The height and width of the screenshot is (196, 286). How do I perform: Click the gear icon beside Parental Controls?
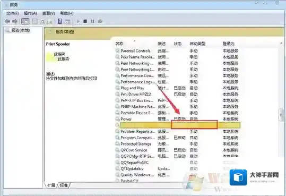pos(117,51)
